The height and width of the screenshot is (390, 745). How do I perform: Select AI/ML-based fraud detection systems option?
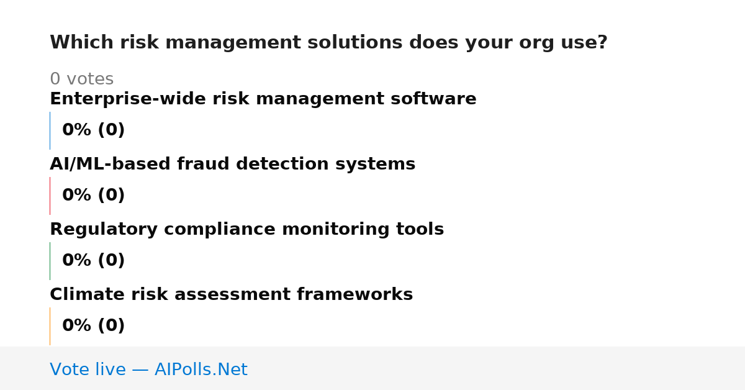click(232, 165)
